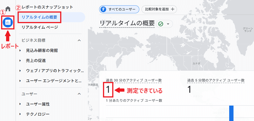The width and height of the screenshot is (254, 121).
Task: Click the ユーザー属性 item label
Action: 37,104
